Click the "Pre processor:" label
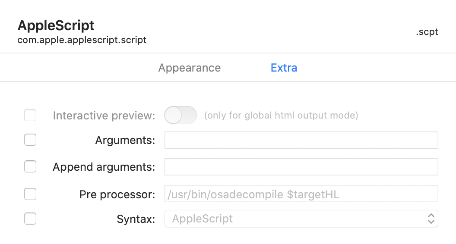 pyautogui.click(x=117, y=194)
